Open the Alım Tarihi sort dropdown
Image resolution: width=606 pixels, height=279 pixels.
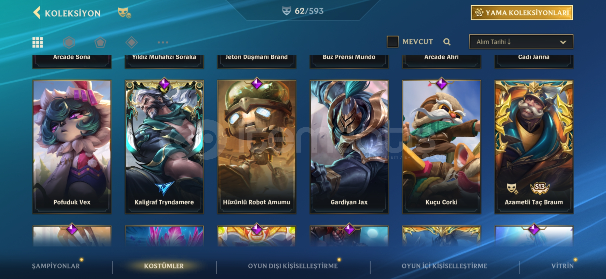click(x=521, y=42)
